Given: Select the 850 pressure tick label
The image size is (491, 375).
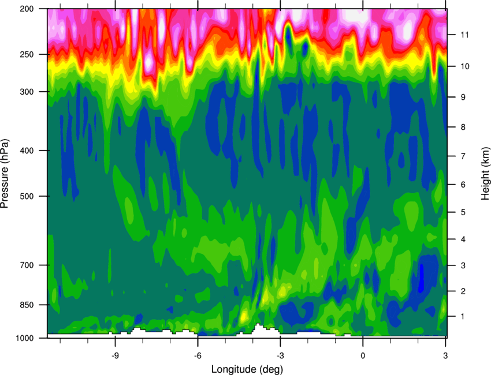Looking at the screenshot, I should (27, 305).
